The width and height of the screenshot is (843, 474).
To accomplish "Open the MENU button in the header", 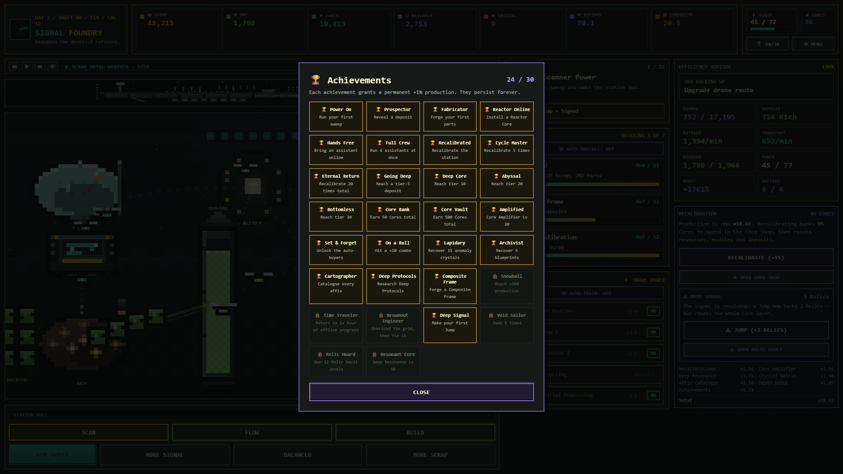I will click(813, 44).
